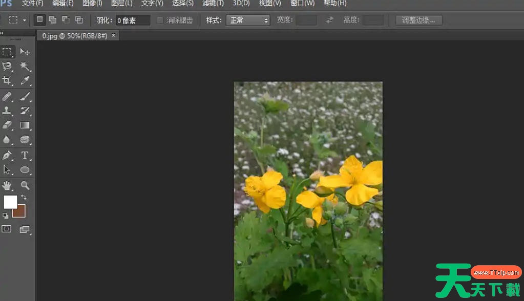This screenshot has width=524, height=301.
Task: Choose the Clone Stamp tool
Action: [7, 111]
